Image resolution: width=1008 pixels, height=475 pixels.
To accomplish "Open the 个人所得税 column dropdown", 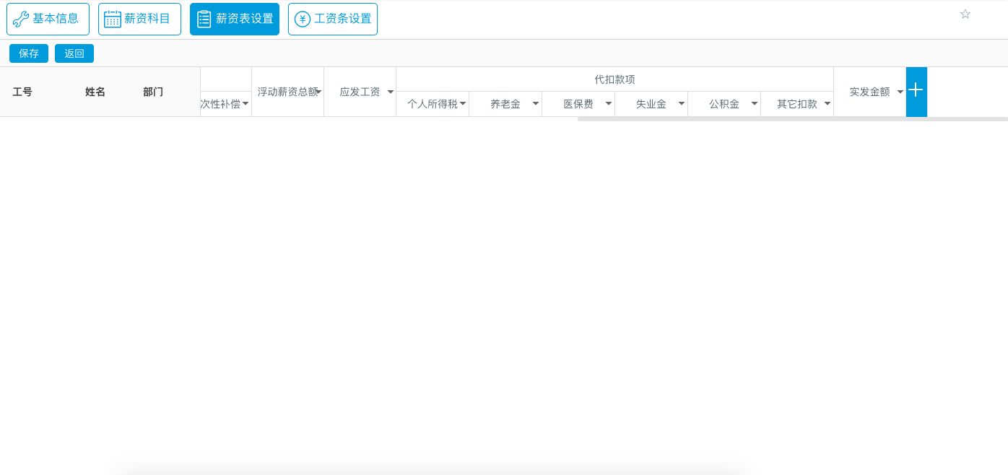I will [x=463, y=104].
